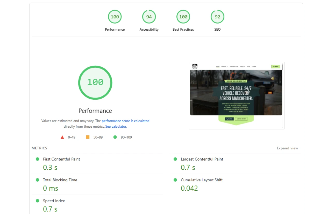Click the large central 100 Performance gauge

tap(95, 82)
